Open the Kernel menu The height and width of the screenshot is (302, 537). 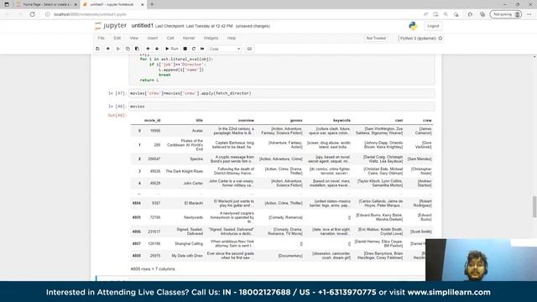tap(189, 38)
